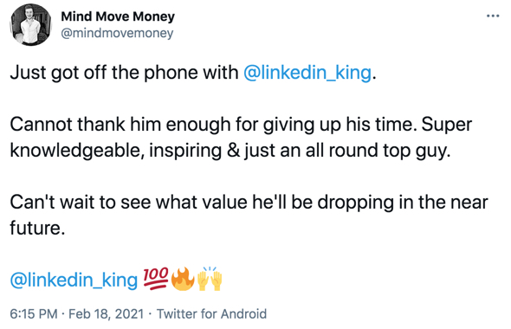Screen dimensions: 511x329
Task: Click the raised hands emoji
Action: (x=210, y=279)
